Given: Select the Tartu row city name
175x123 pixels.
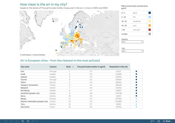Looking at the screenshot, I should pos(23,104).
